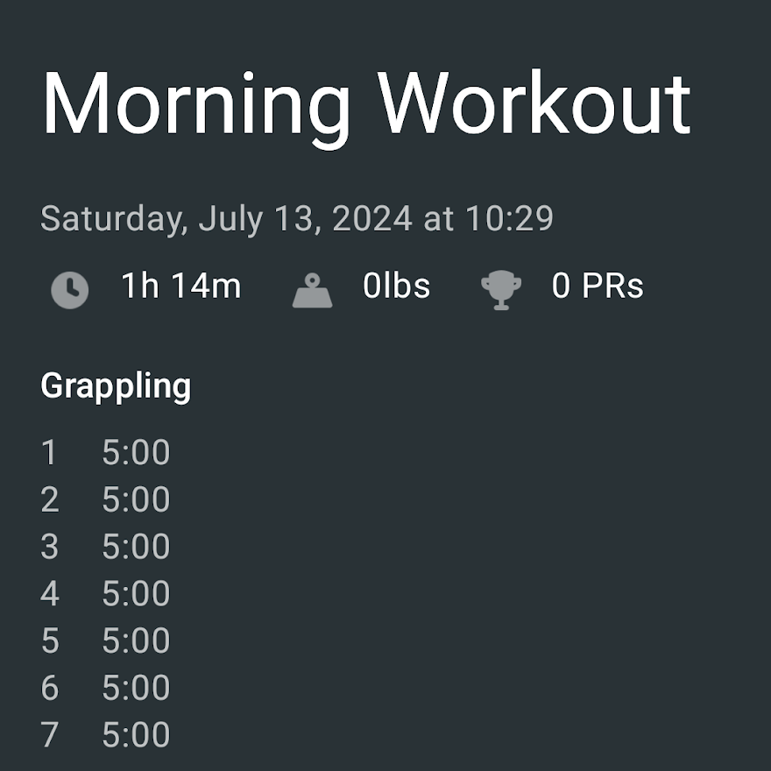Screen dimensions: 771x771
Task: Click set number 3 in Grappling
Action: (x=50, y=547)
